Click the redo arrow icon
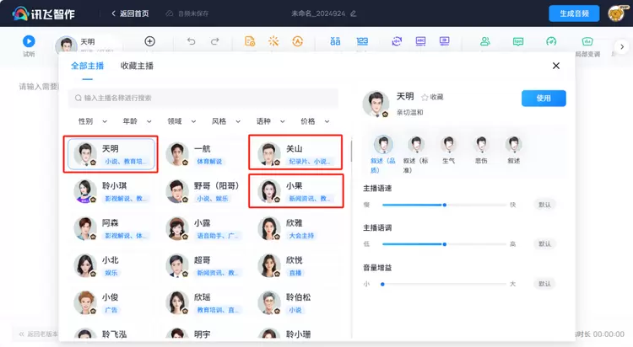This screenshot has width=633, height=347. click(x=215, y=41)
